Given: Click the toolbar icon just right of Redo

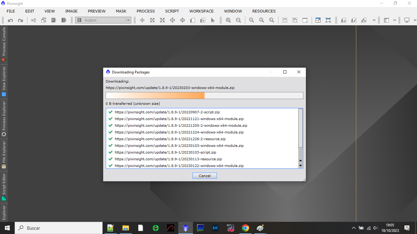Looking at the screenshot, I should (x=34, y=20).
